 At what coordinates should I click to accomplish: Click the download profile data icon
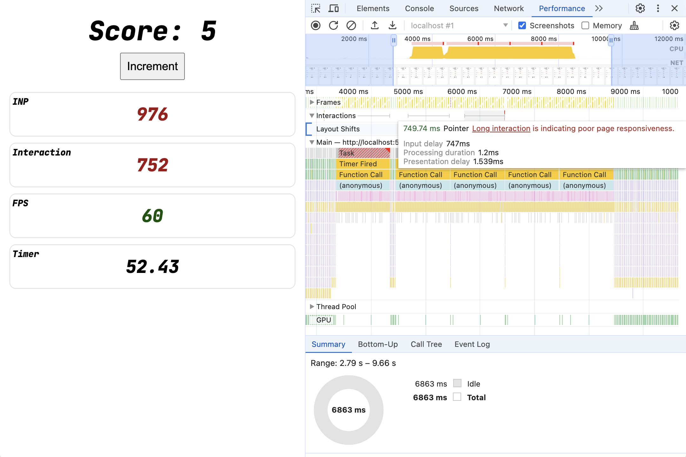(x=393, y=25)
